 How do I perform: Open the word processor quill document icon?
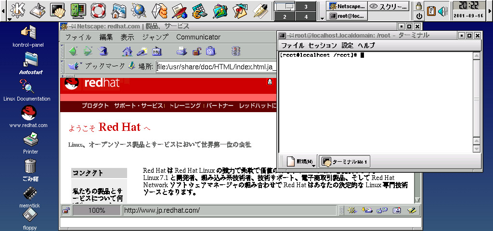coord(179,11)
